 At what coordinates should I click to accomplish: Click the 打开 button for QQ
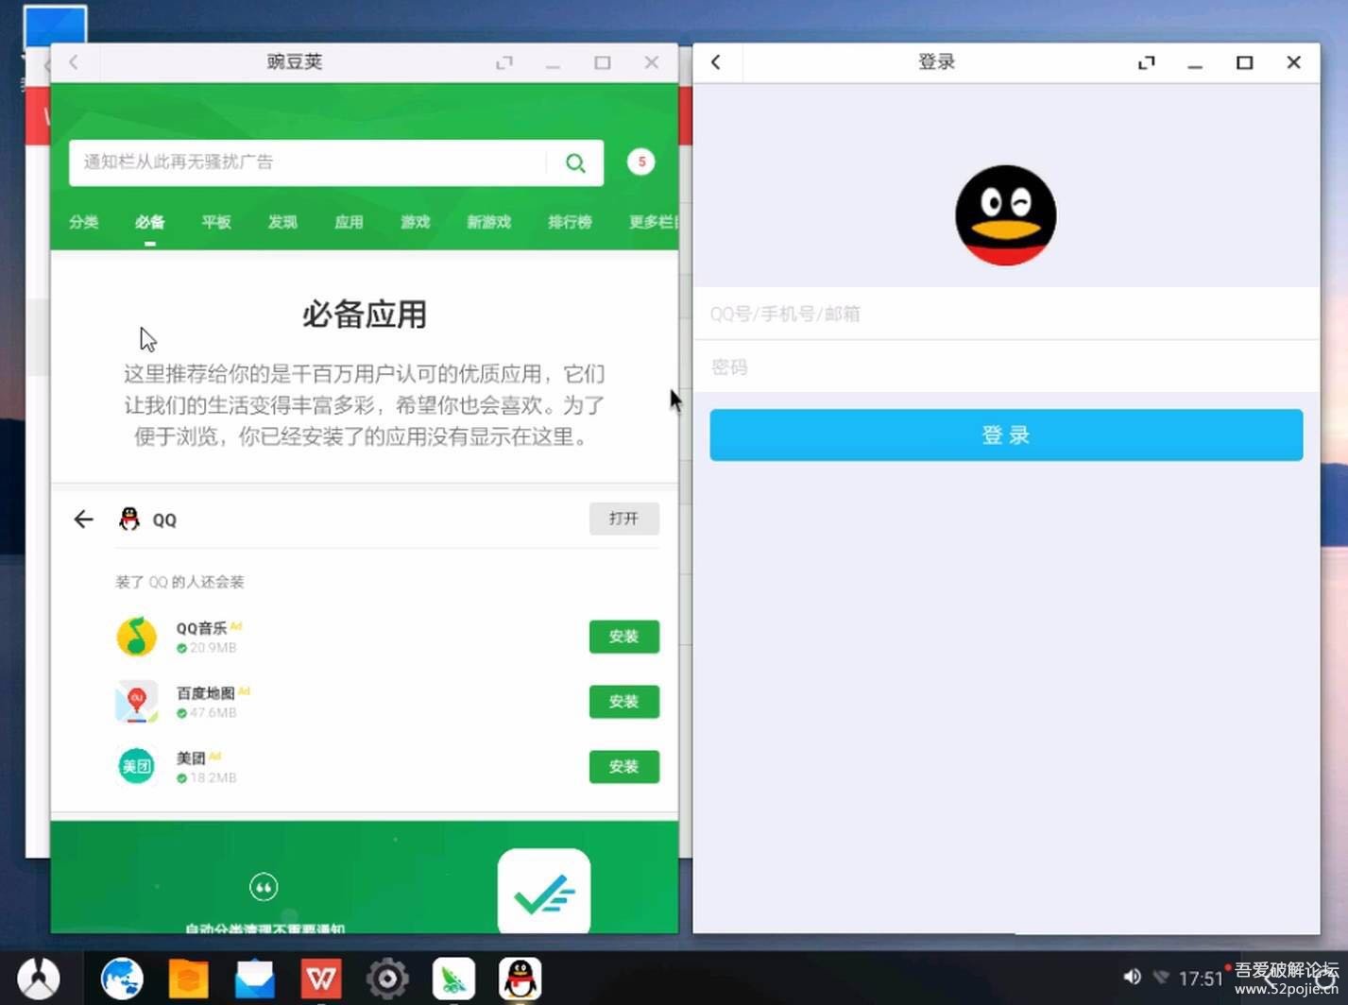(624, 519)
